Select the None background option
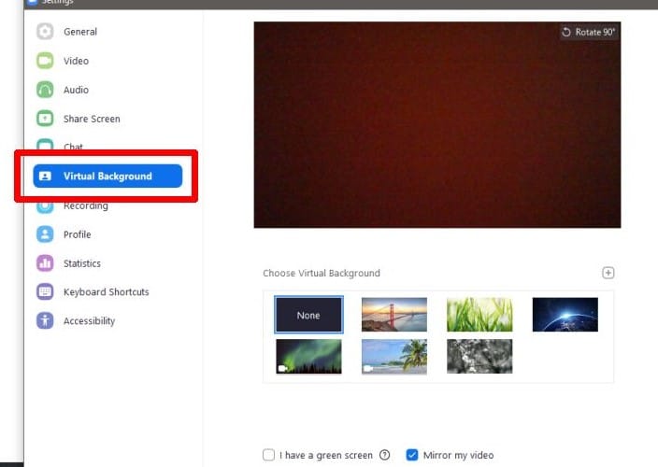This screenshot has width=658, height=467. coord(308,316)
